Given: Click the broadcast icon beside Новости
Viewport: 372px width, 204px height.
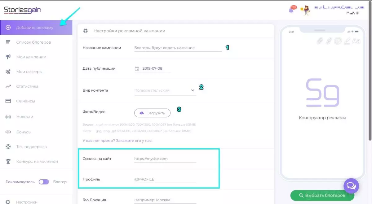Looking at the screenshot, I should pyautogui.click(x=8, y=117).
